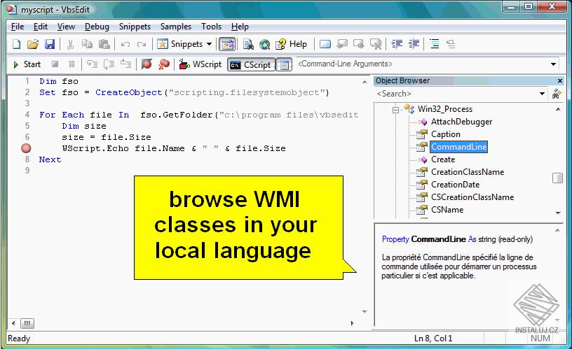Increase indent of selected lines
Image resolution: width=572 pixels, height=349 pixels.
(x=414, y=44)
